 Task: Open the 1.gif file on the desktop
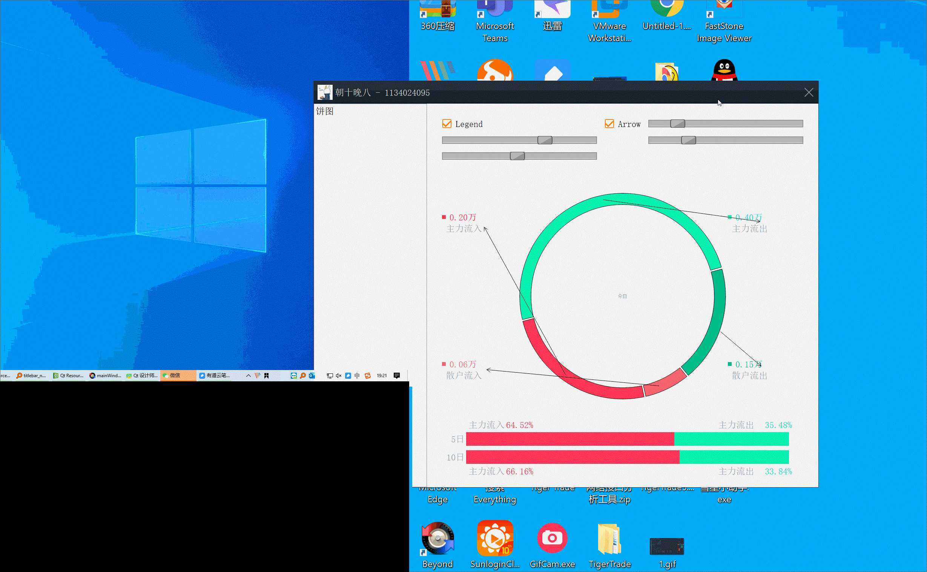[666, 552]
